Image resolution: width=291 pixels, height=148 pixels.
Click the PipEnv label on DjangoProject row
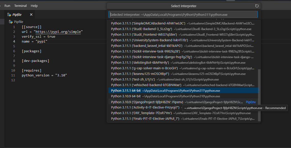[251, 102]
